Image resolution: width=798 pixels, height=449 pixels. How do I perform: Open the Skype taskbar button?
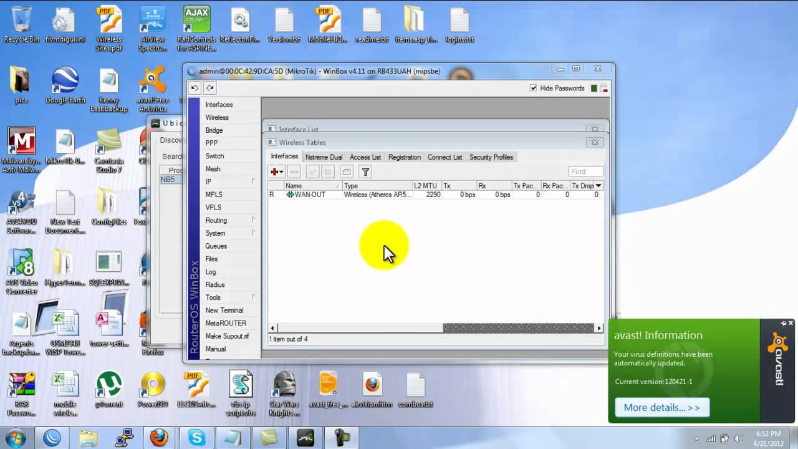[196, 438]
